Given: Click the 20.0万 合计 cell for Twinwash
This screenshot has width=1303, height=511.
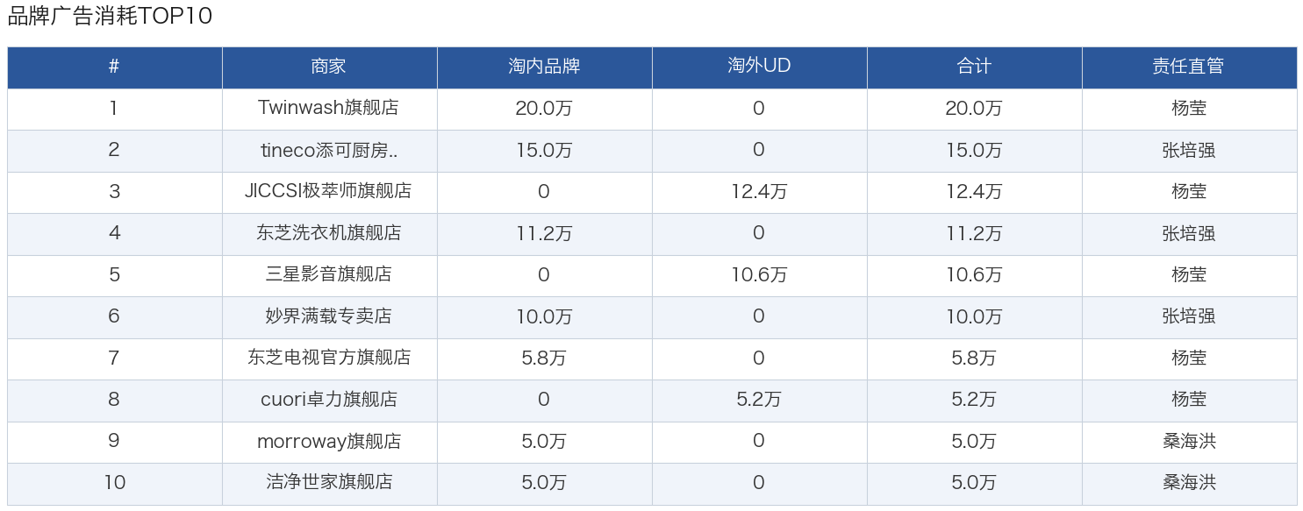Looking at the screenshot, I should [x=974, y=109].
